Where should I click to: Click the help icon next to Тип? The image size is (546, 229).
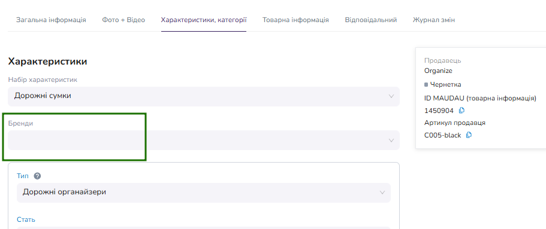click(x=38, y=176)
